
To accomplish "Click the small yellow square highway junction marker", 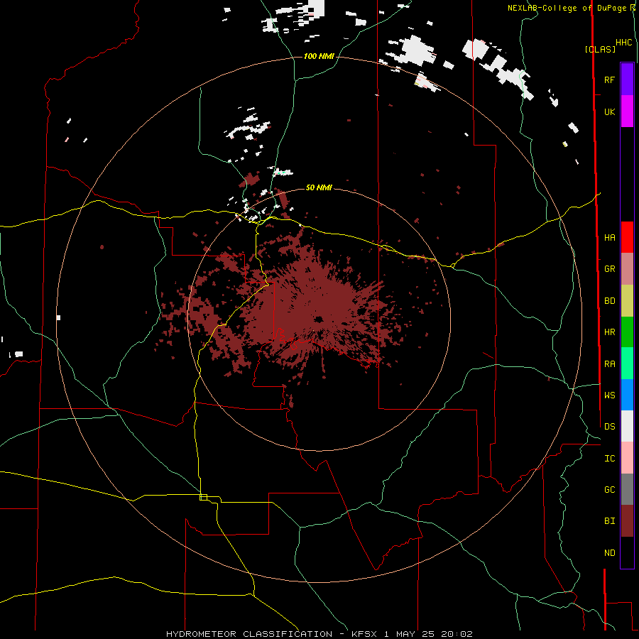I will pos(203,497).
